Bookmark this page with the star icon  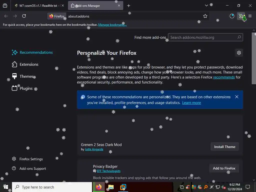tap(205, 16)
